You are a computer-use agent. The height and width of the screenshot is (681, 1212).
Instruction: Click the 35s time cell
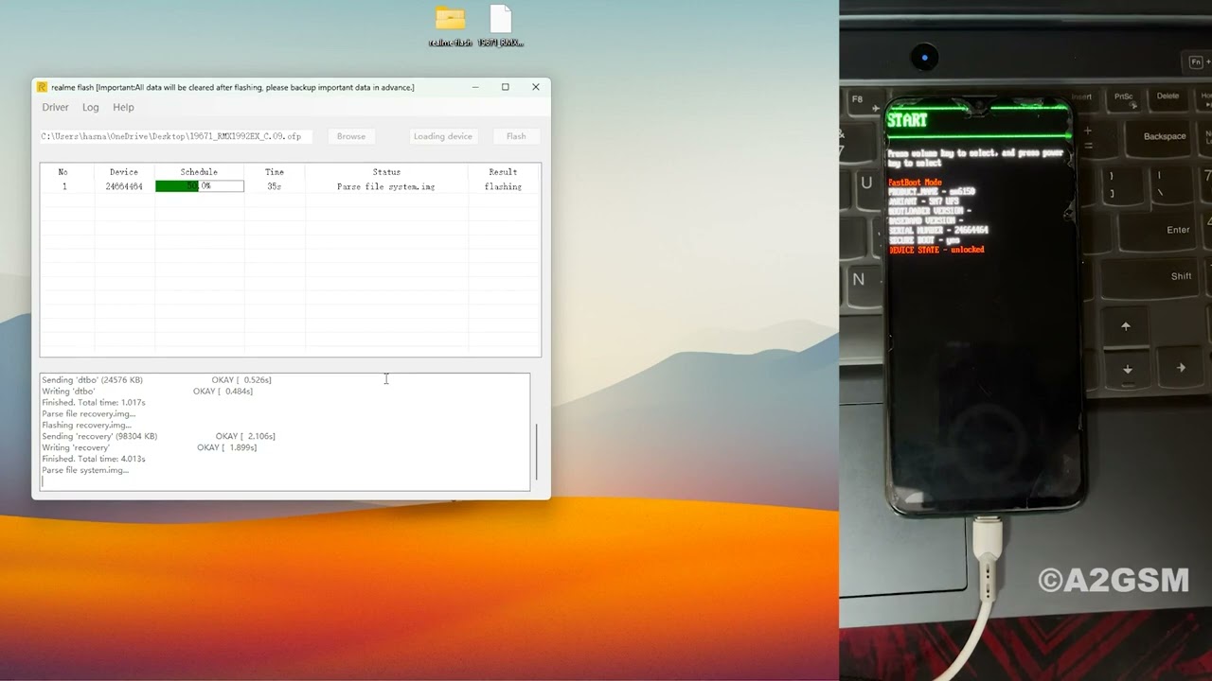275,186
